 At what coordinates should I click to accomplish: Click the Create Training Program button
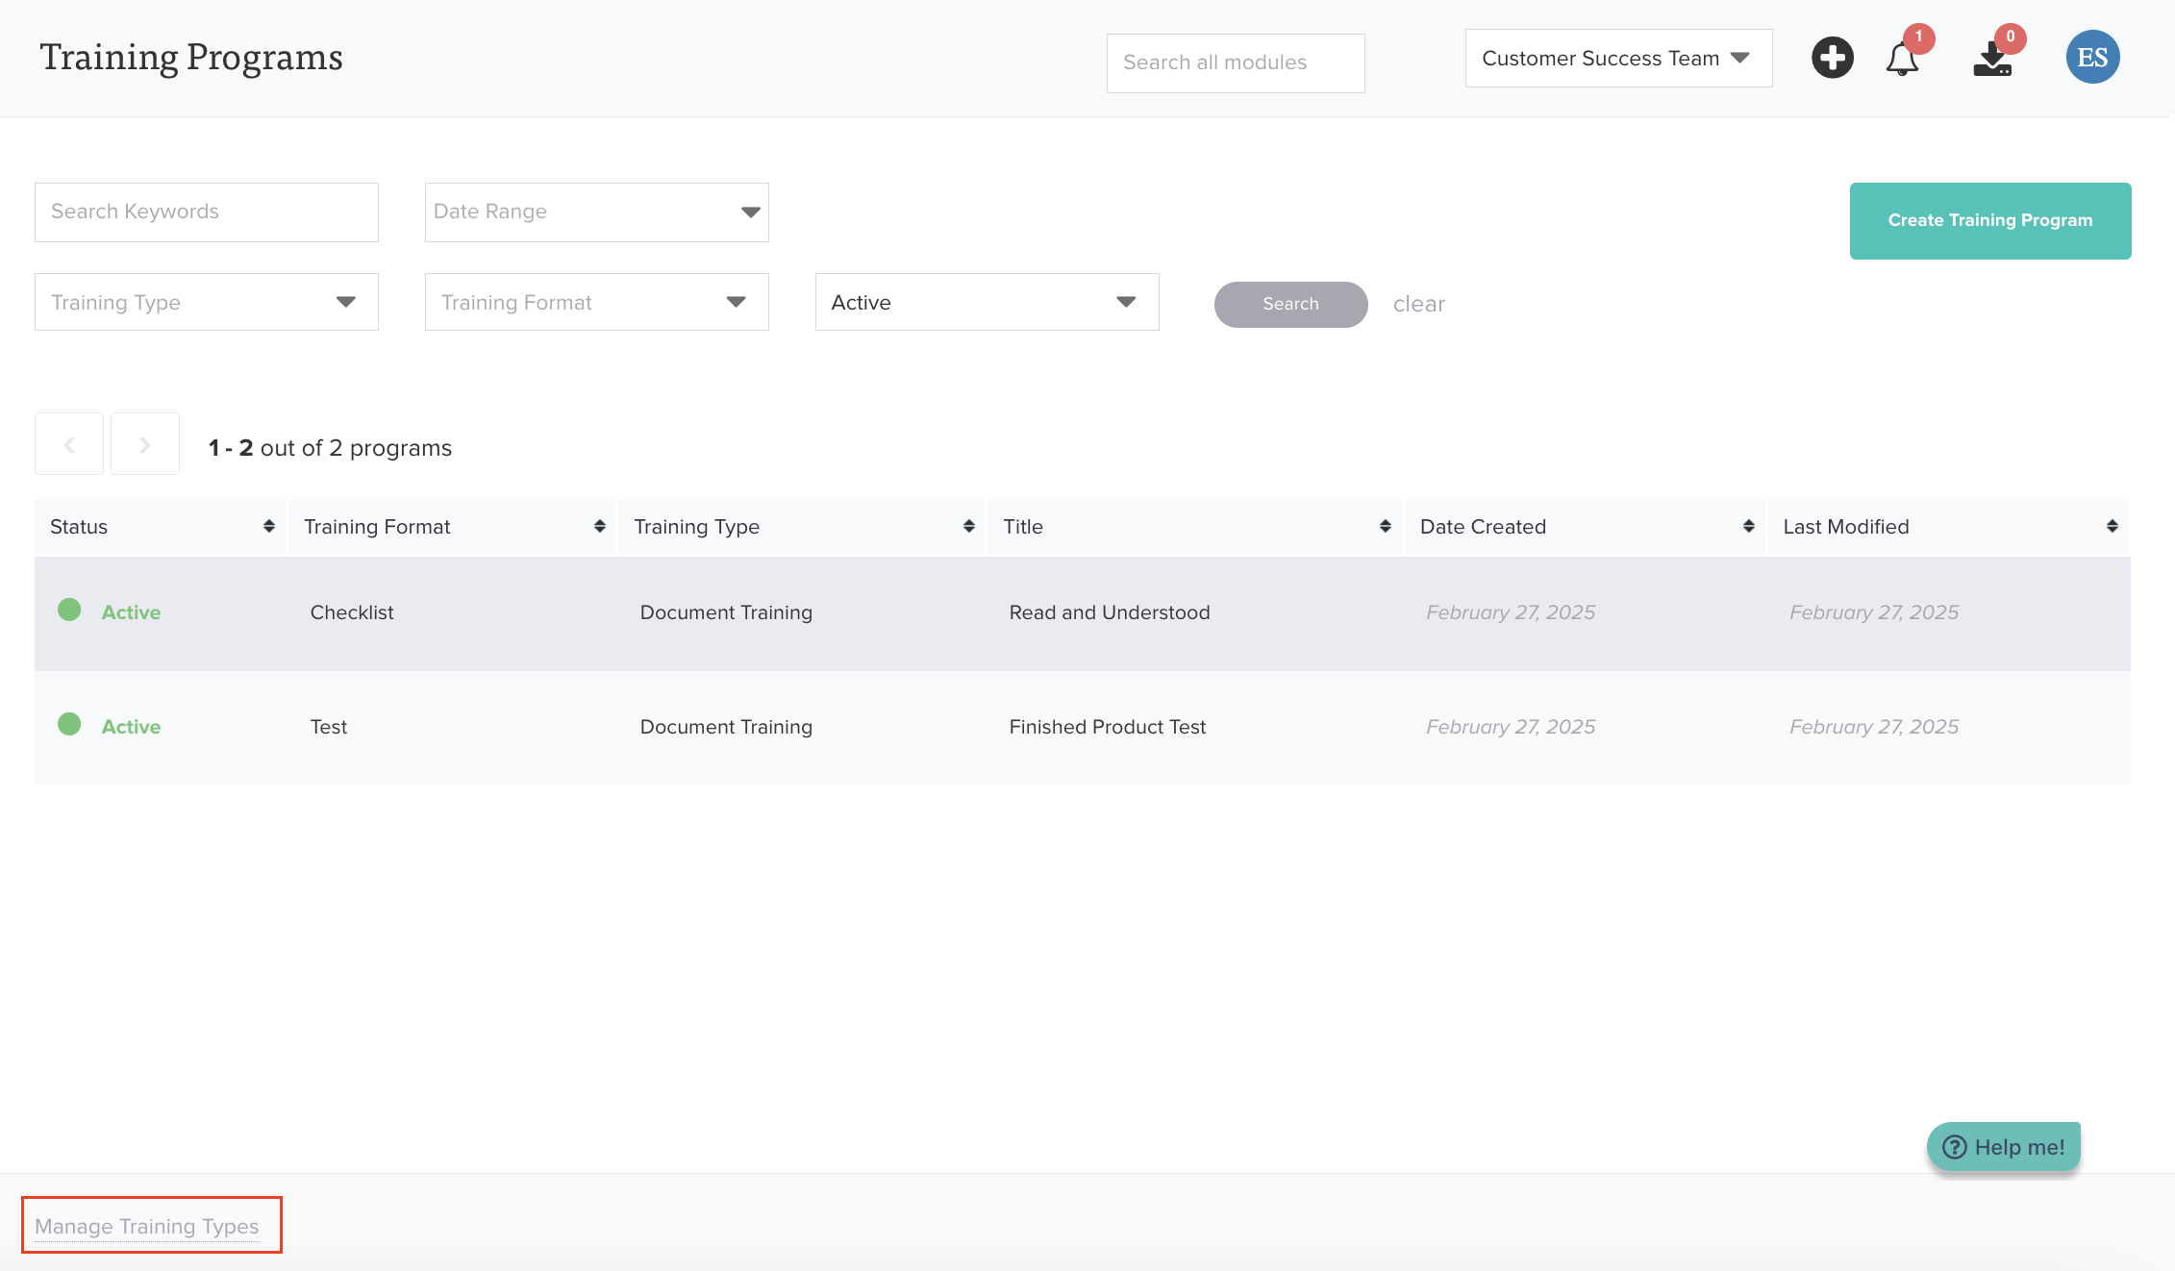(x=1989, y=220)
